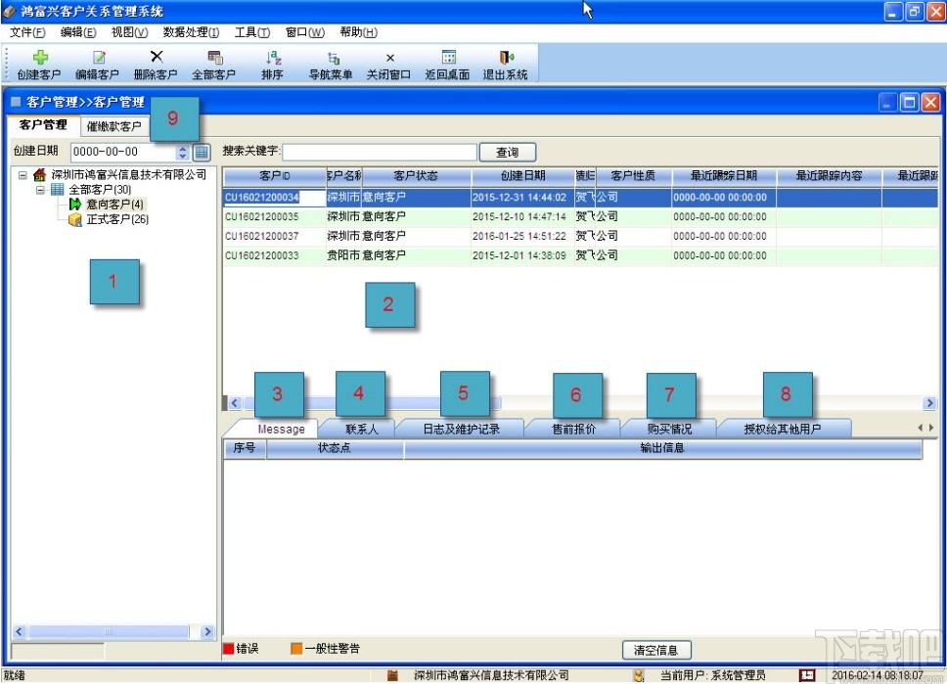This screenshot has height=684, width=947.
Task: Click the customer grid's right scroll arrow
Action: [x=929, y=403]
